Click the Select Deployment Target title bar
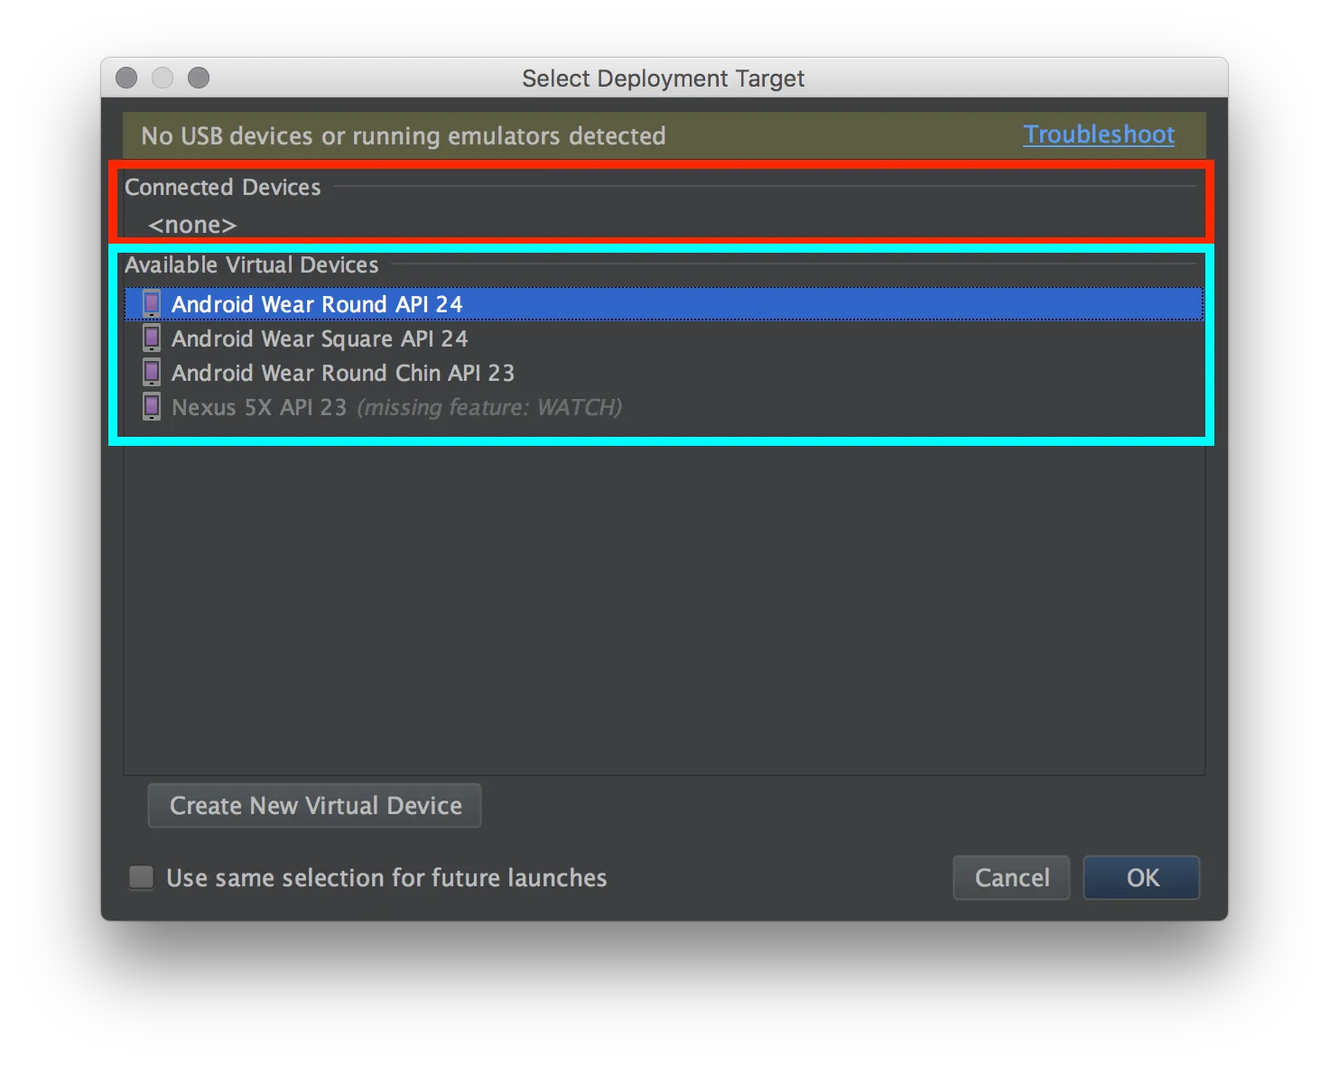The image size is (1329, 1065). click(x=663, y=78)
